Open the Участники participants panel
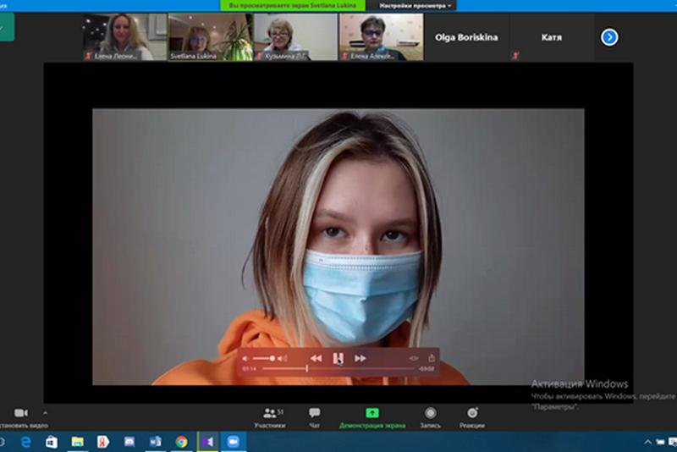 pyautogui.click(x=270, y=416)
